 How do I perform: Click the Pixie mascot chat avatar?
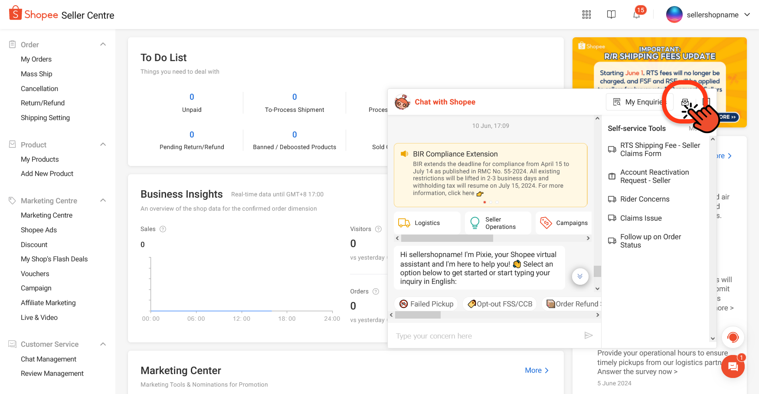click(402, 102)
